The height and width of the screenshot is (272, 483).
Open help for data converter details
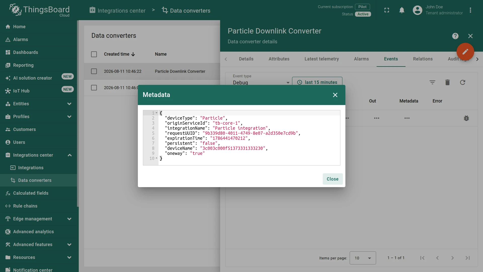[x=455, y=36]
